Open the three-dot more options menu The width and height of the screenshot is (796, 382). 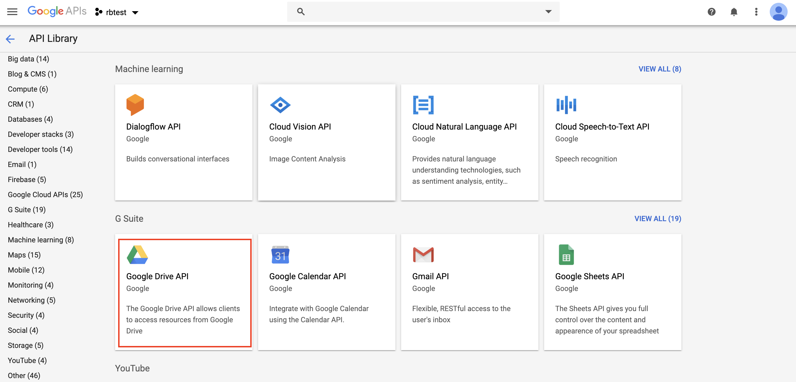[756, 12]
